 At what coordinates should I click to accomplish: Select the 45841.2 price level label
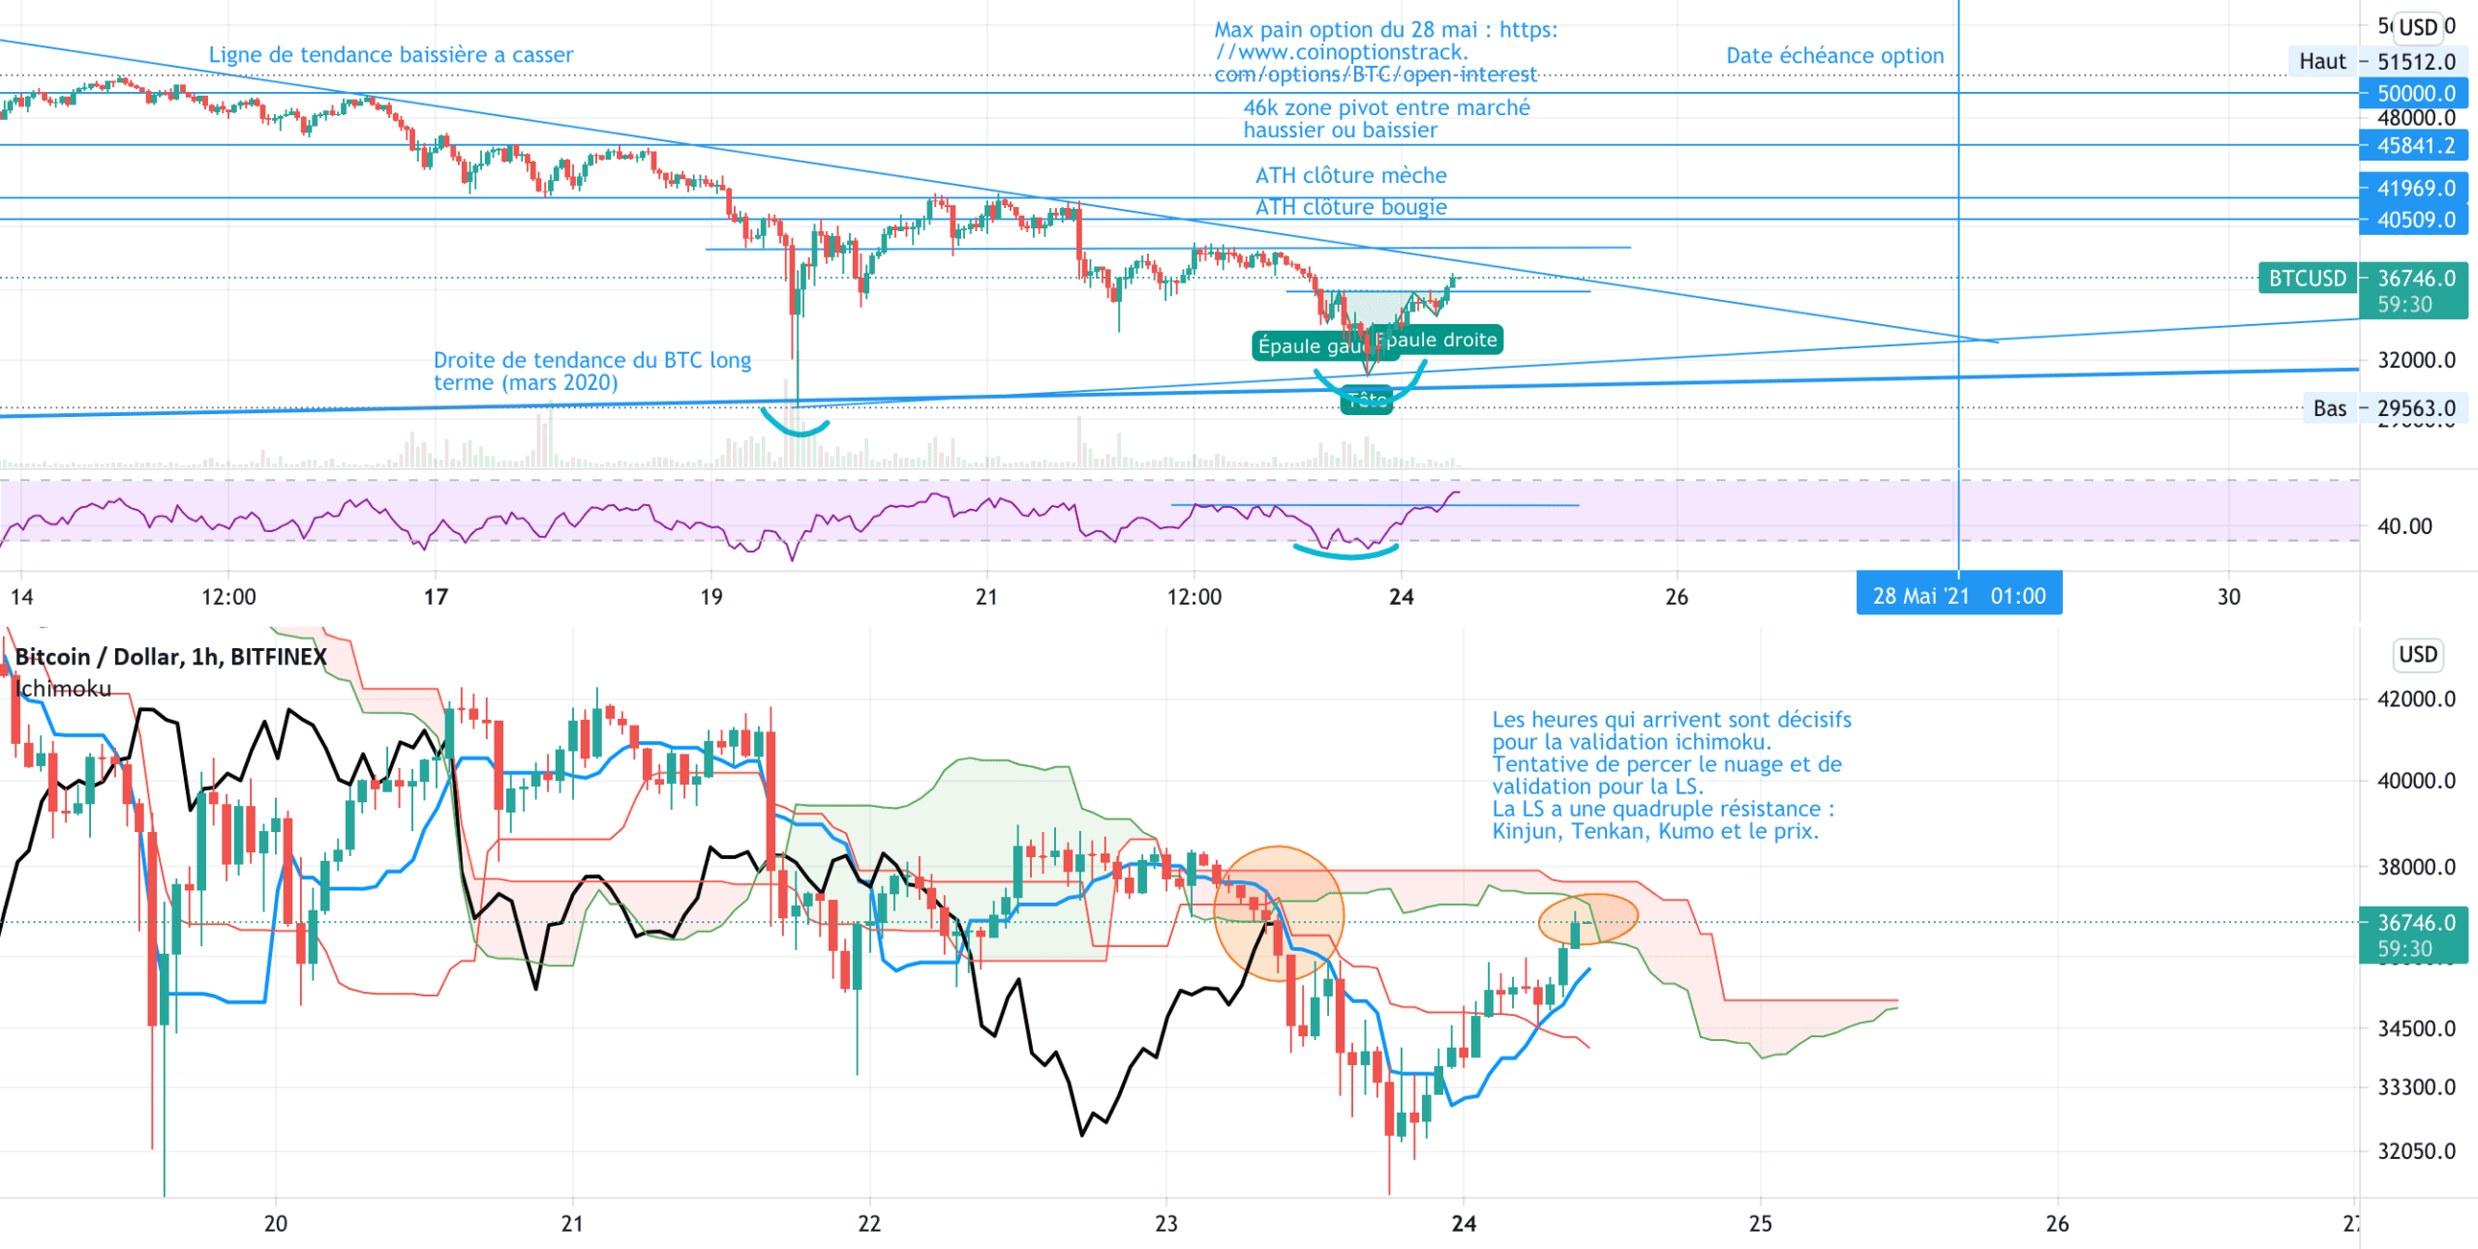point(2414,146)
